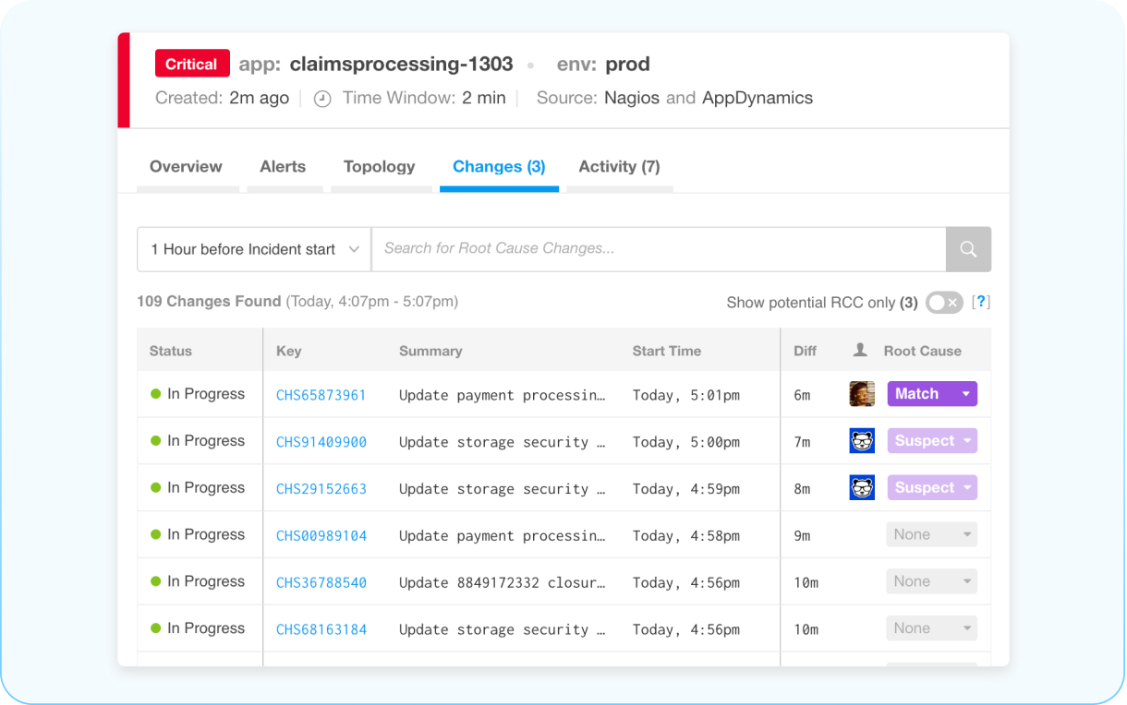Viewport: 1127px width, 705px height.
Task: Click the person icon in Root Cause column header
Action: pyautogui.click(x=862, y=351)
